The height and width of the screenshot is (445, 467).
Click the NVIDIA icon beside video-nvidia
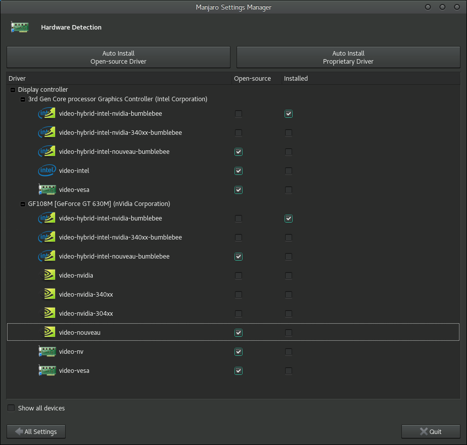pyautogui.click(x=48, y=275)
